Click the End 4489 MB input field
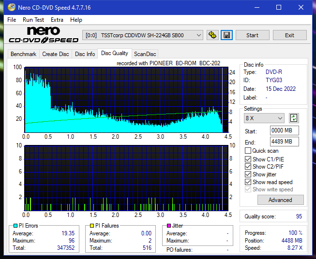Screen dimensions: 316x259 tap(284, 142)
